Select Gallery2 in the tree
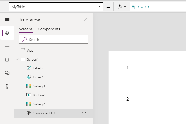 point(53,104)
